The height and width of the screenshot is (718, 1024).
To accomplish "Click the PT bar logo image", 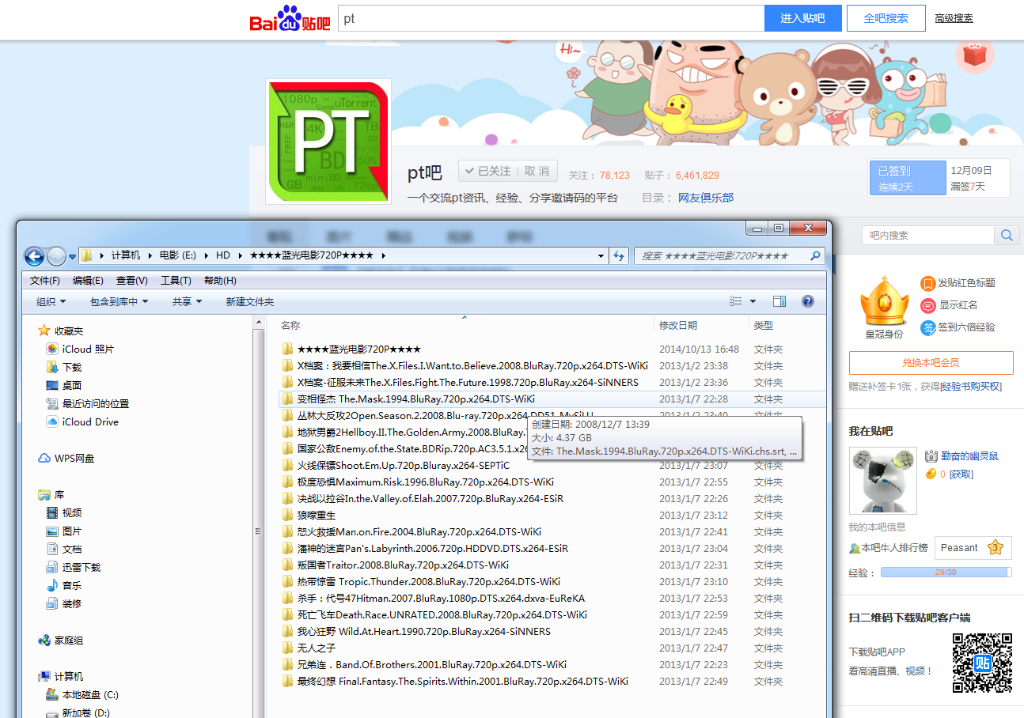I will point(328,142).
